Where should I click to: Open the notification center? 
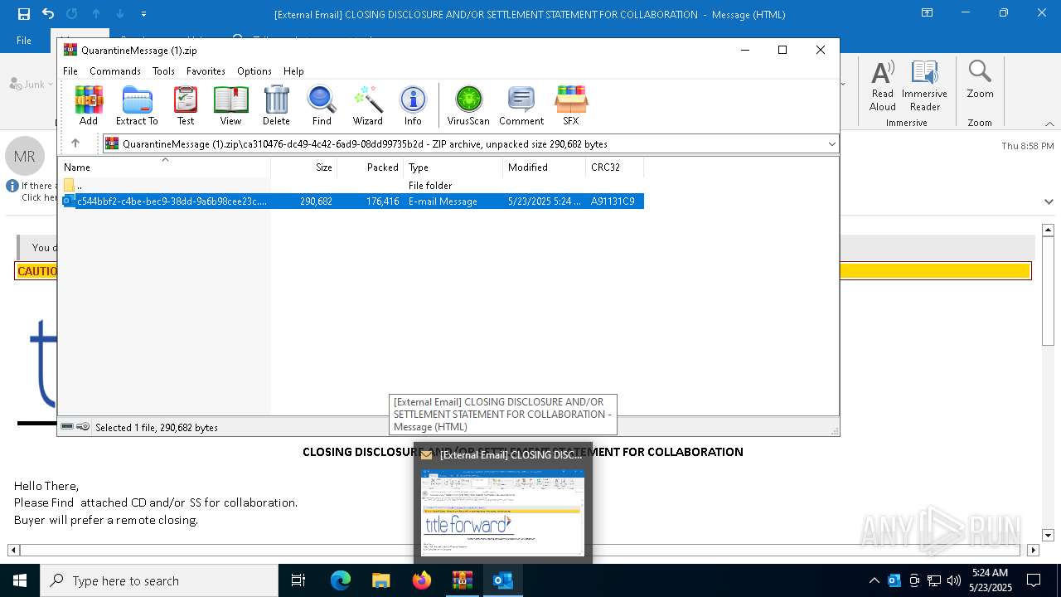coord(1034,580)
